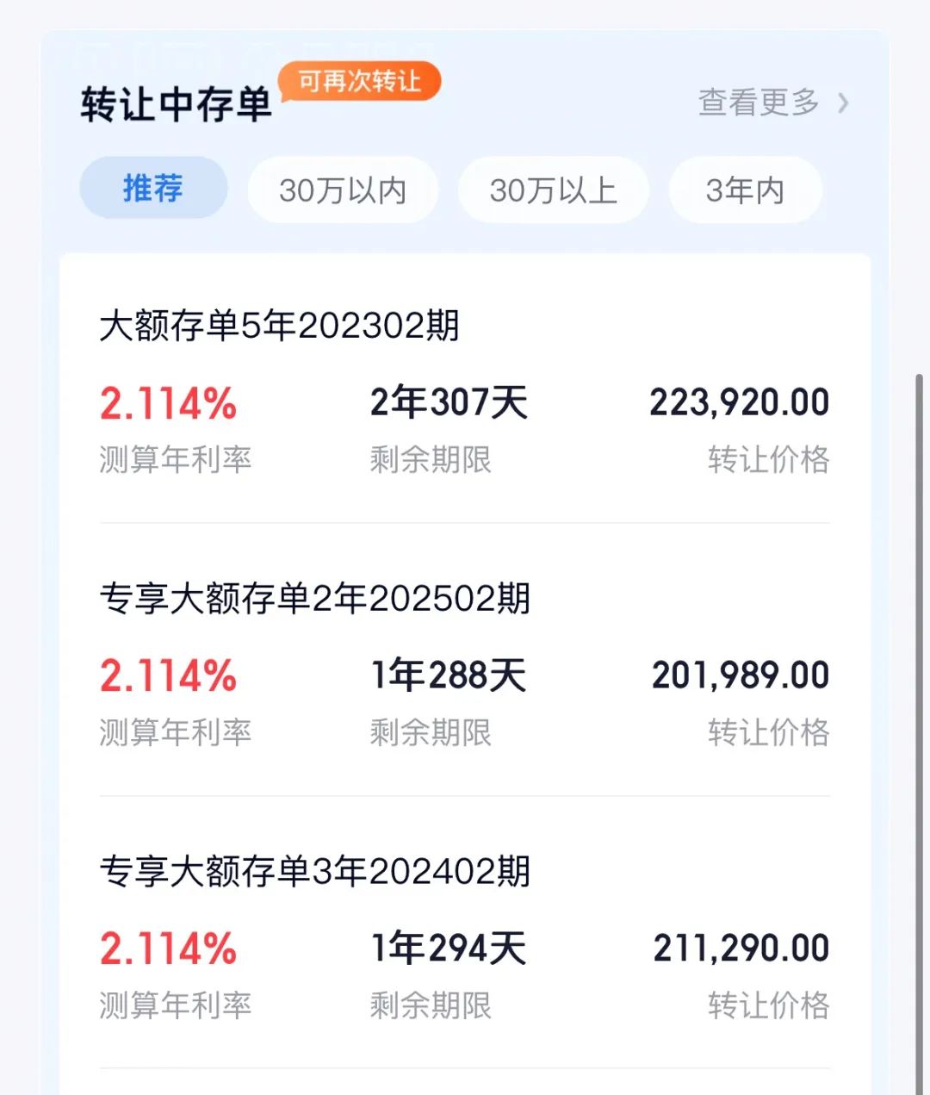The image size is (930, 1095).
Task: Click the 2年307天 remaining term value
Action: pos(449,402)
